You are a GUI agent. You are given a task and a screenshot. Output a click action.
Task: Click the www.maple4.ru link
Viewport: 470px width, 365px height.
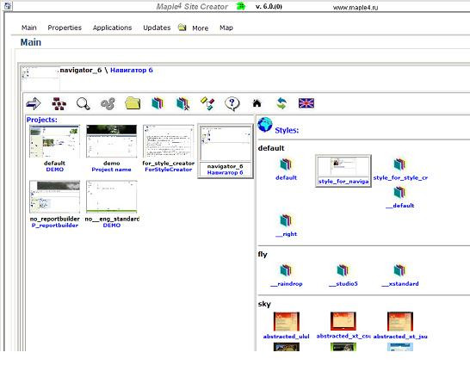(356, 8)
